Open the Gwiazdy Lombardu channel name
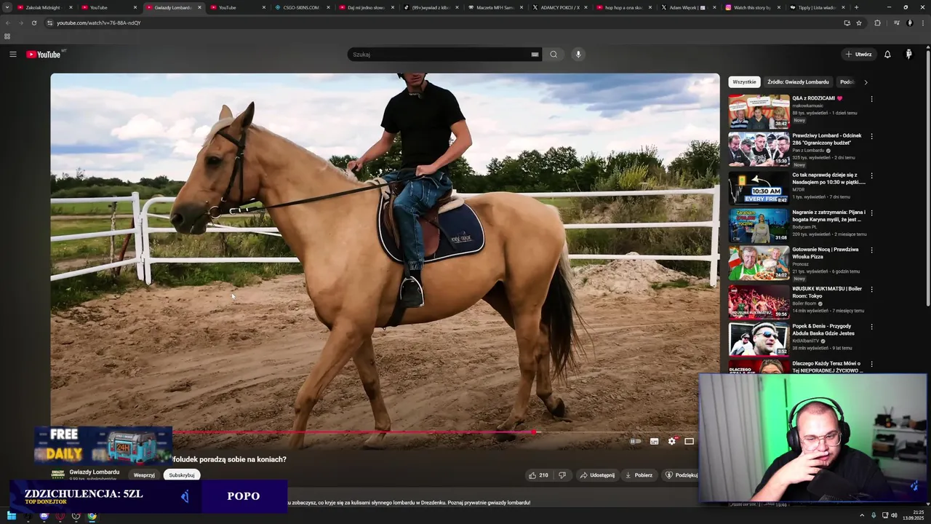Viewport: 931px width, 524px height. coord(95,472)
